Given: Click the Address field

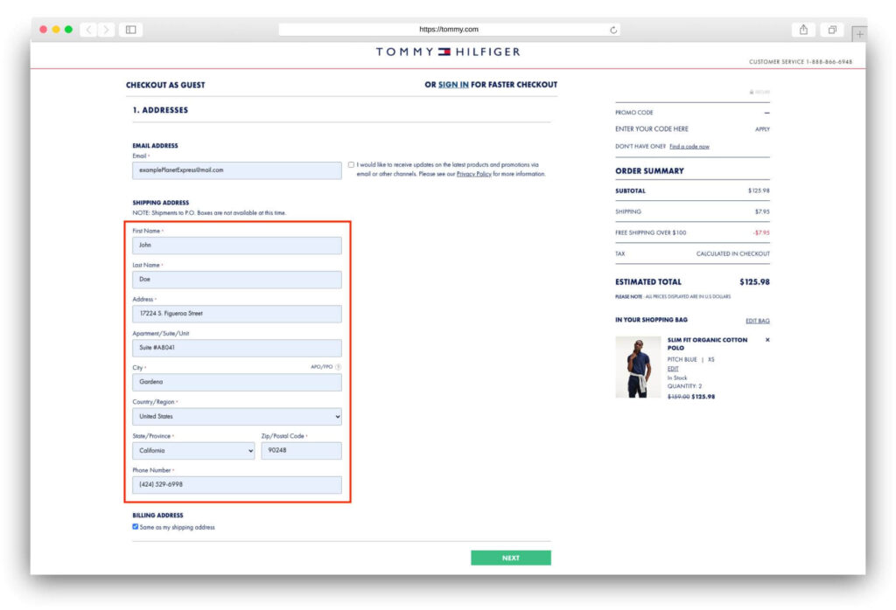Looking at the screenshot, I should tap(237, 314).
